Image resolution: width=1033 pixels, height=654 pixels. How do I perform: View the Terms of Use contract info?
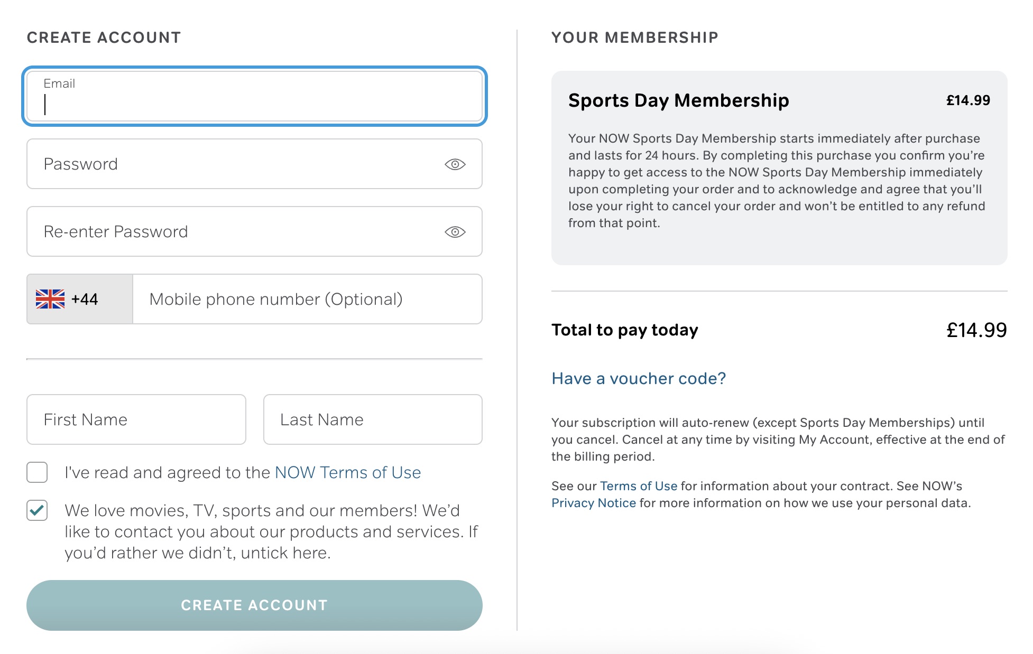point(638,485)
